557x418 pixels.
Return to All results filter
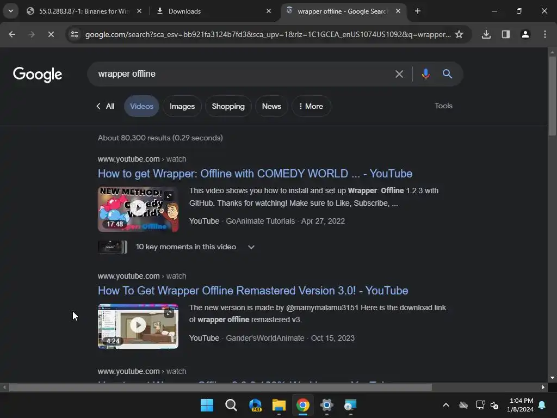click(106, 106)
